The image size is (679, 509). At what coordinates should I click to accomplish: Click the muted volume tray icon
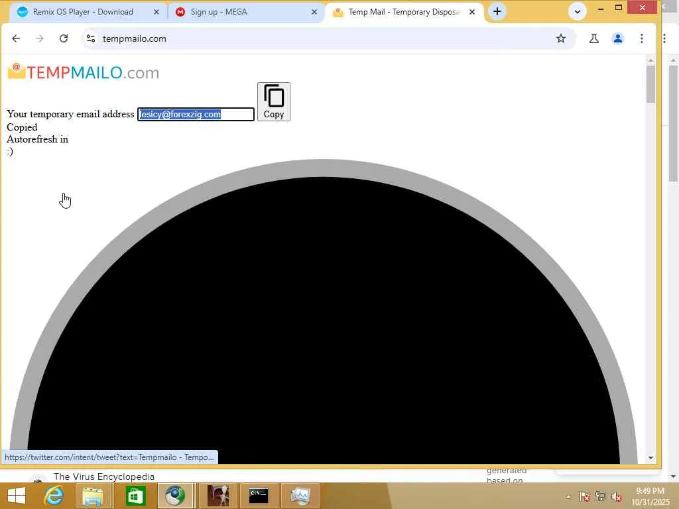click(x=616, y=496)
